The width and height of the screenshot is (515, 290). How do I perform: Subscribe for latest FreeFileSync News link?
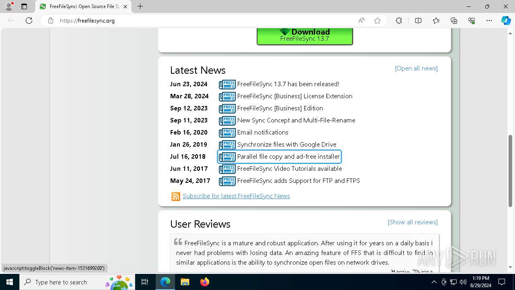click(x=236, y=196)
